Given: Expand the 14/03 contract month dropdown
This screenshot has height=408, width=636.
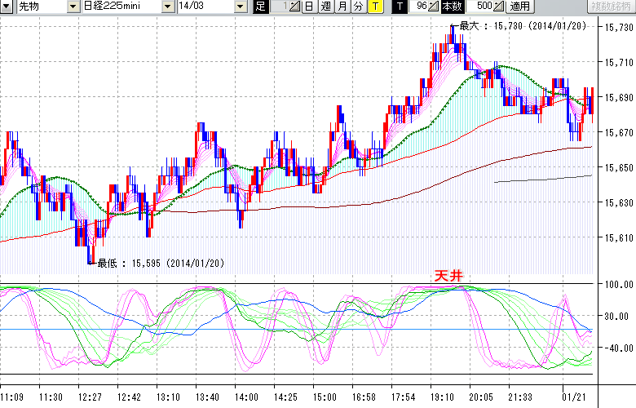Looking at the screenshot, I should [x=240, y=7].
